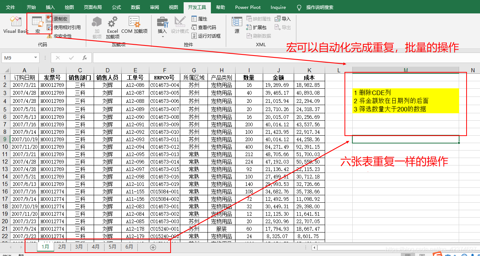Click Map Properties (映射属性)
Image resolution: width=480 pixels, height=256 pixels.
259,19
